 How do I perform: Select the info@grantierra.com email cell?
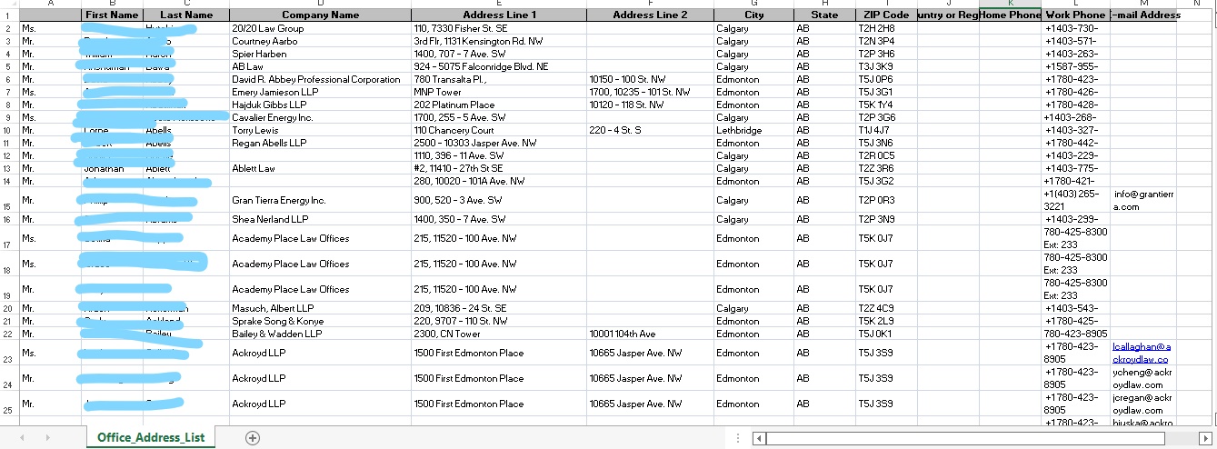coord(1143,200)
